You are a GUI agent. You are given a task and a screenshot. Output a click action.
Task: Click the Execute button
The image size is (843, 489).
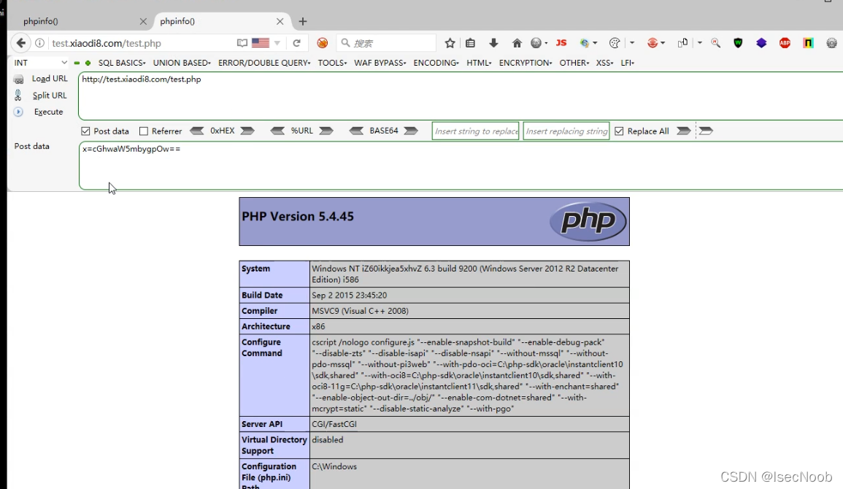coord(39,112)
